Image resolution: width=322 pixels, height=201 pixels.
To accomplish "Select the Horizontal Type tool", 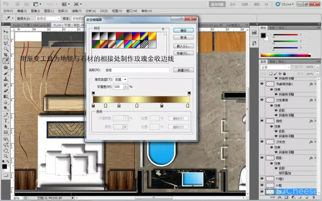I will (6, 121).
